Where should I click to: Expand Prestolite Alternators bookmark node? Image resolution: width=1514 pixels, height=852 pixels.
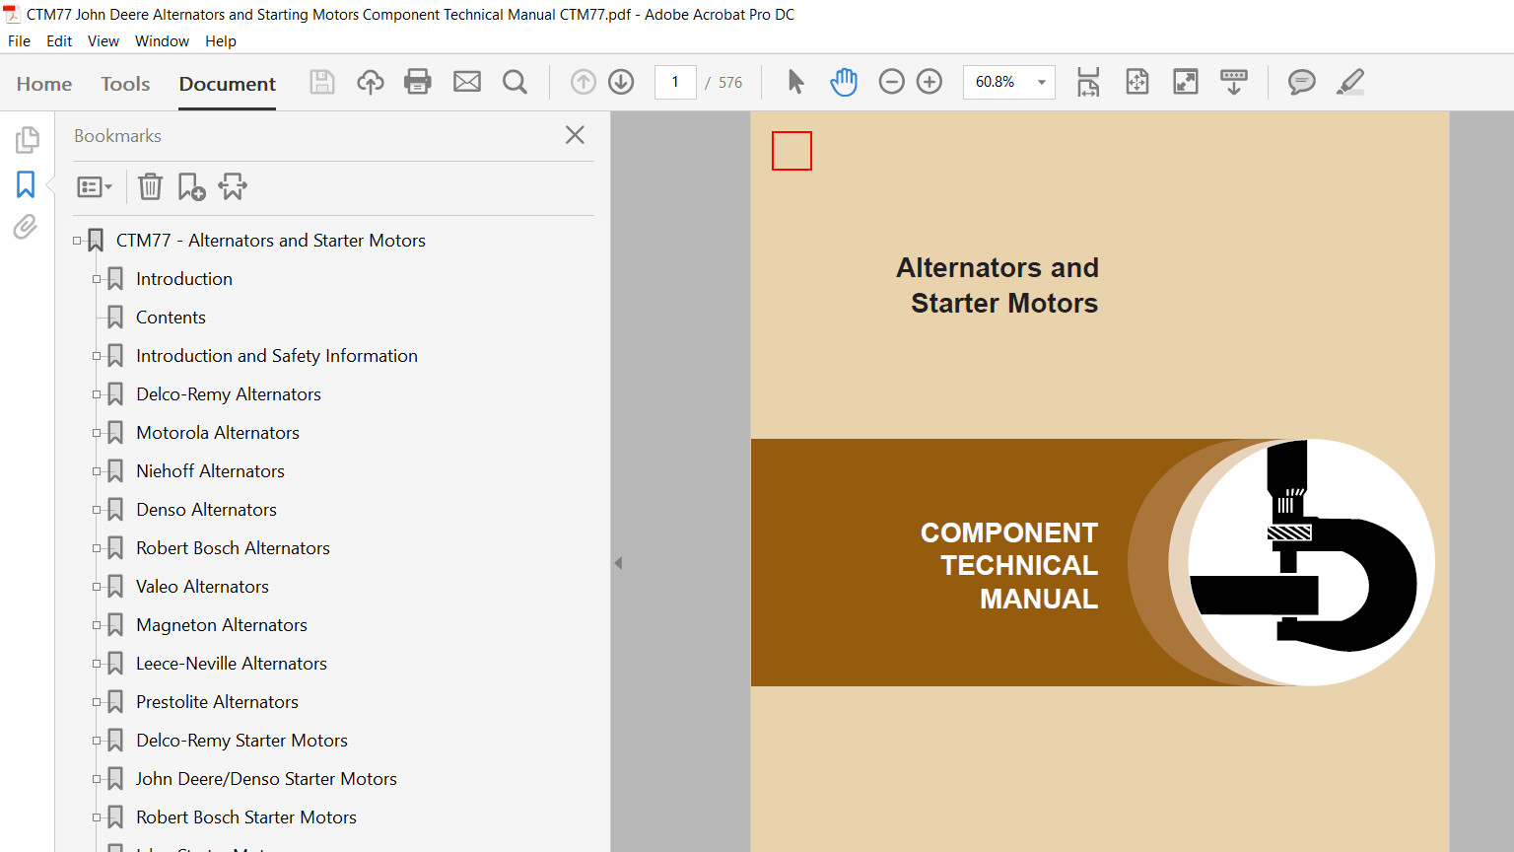coord(97,702)
